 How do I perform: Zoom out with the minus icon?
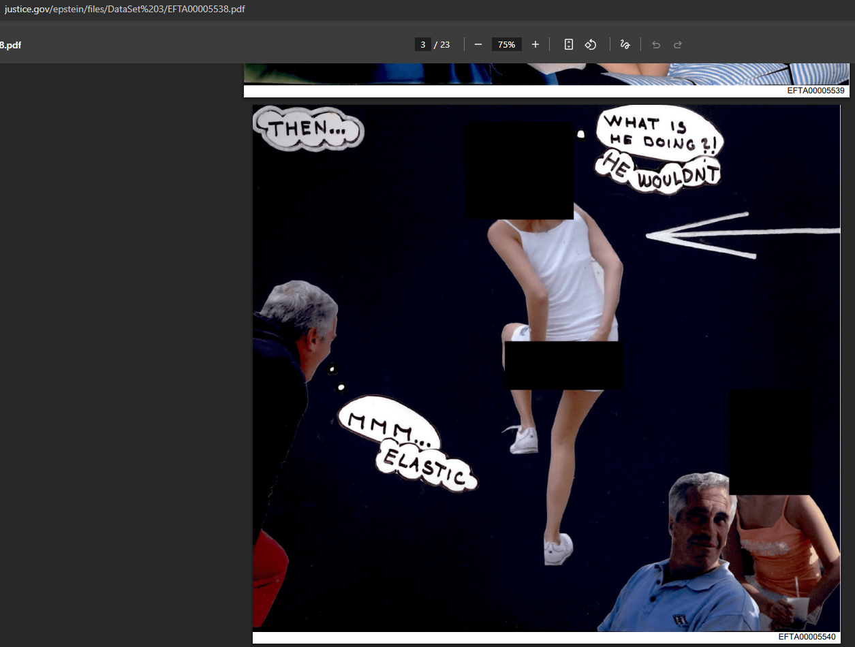coord(478,44)
